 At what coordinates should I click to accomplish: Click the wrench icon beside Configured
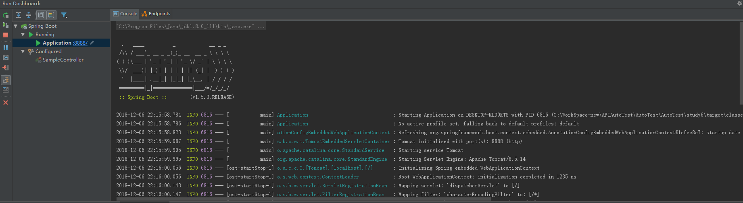click(x=31, y=51)
